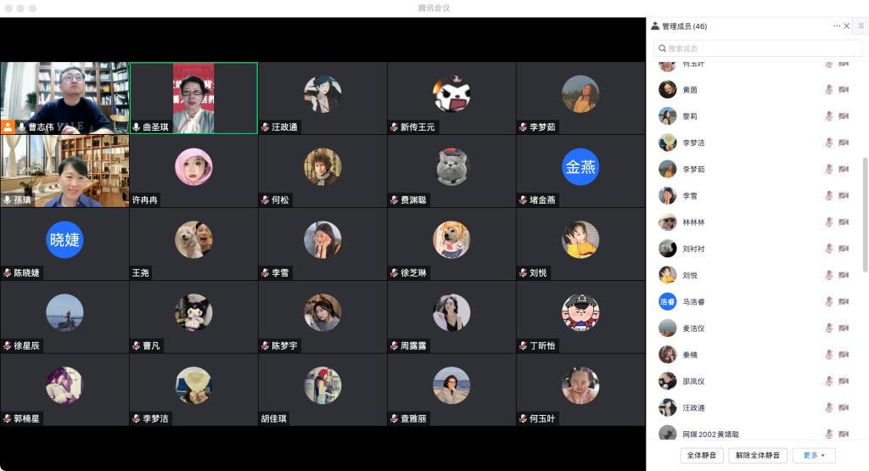
Task: Select 孫瑱's video thumbnail in the grid
Action: pos(64,171)
